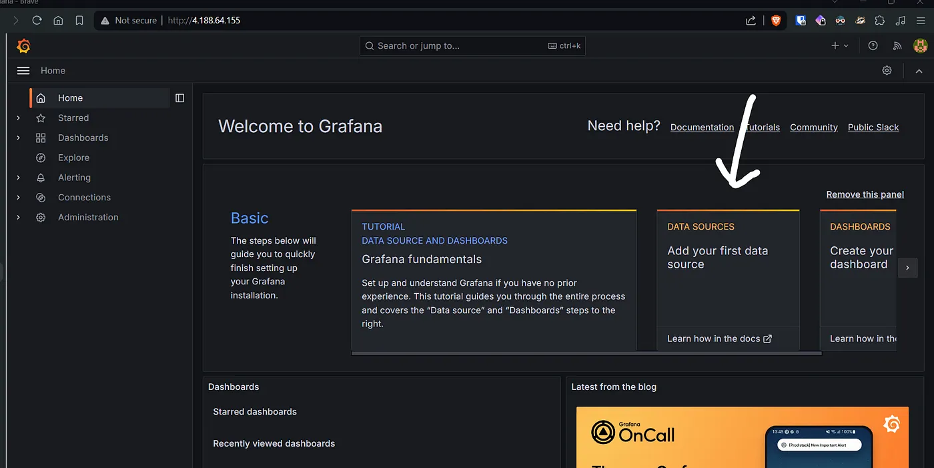This screenshot has height=468, width=934.
Task: Select Alerting in the sidebar
Action: (x=74, y=178)
